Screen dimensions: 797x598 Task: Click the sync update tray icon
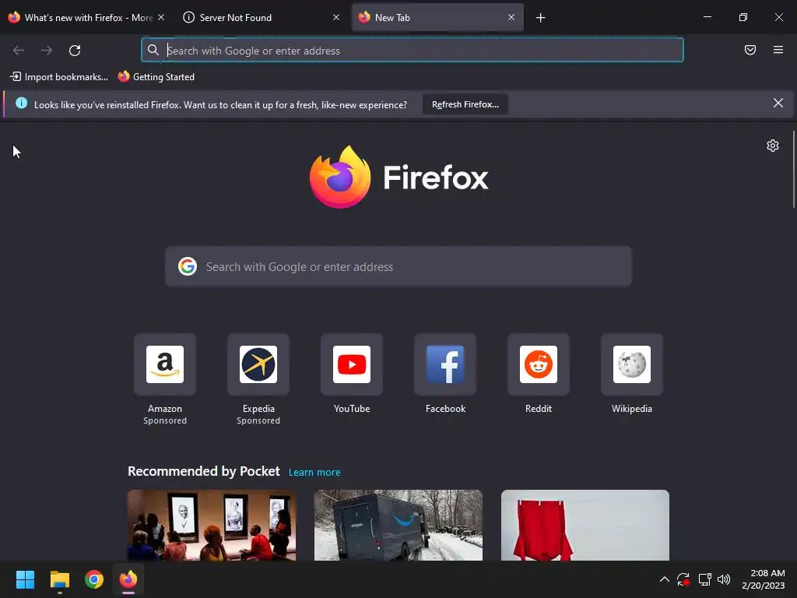[x=683, y=579]
